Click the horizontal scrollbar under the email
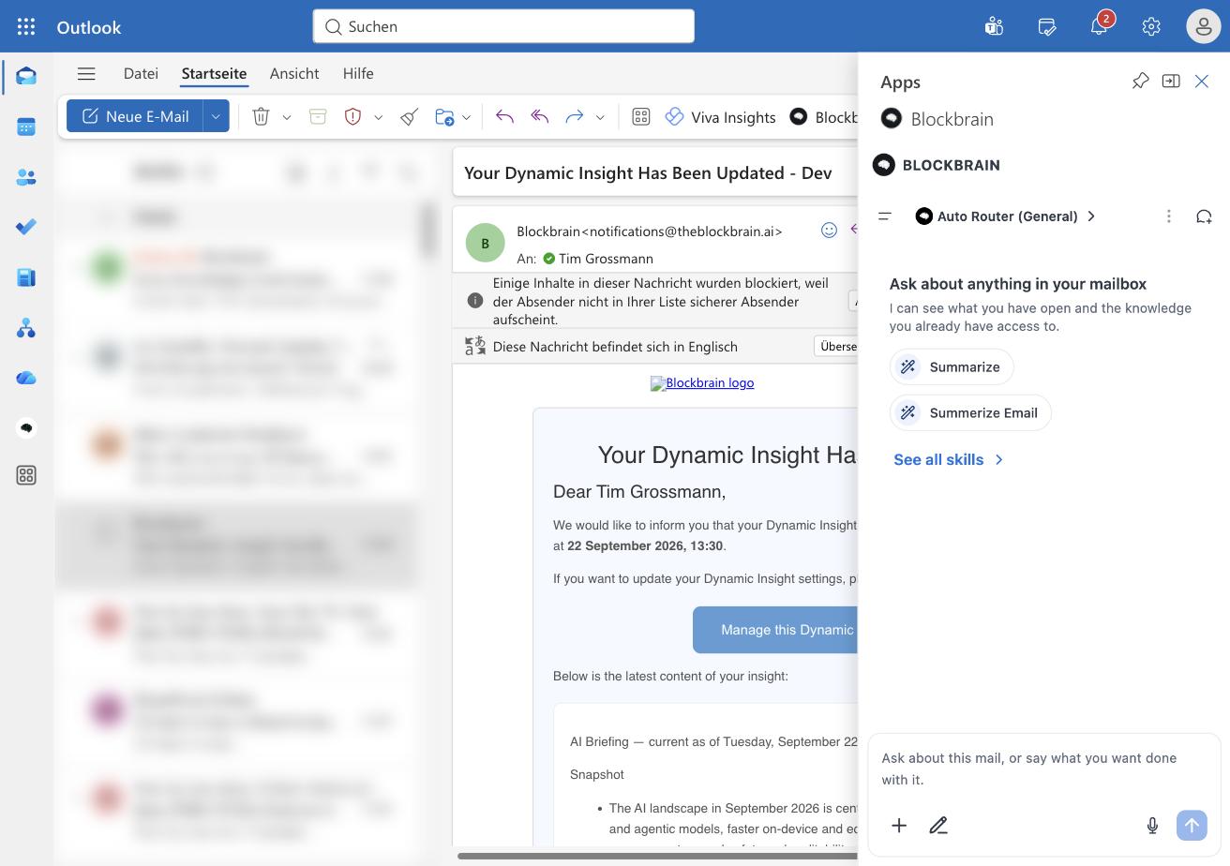The height and width of the screenshot is (866, 1230). (656, 856)
